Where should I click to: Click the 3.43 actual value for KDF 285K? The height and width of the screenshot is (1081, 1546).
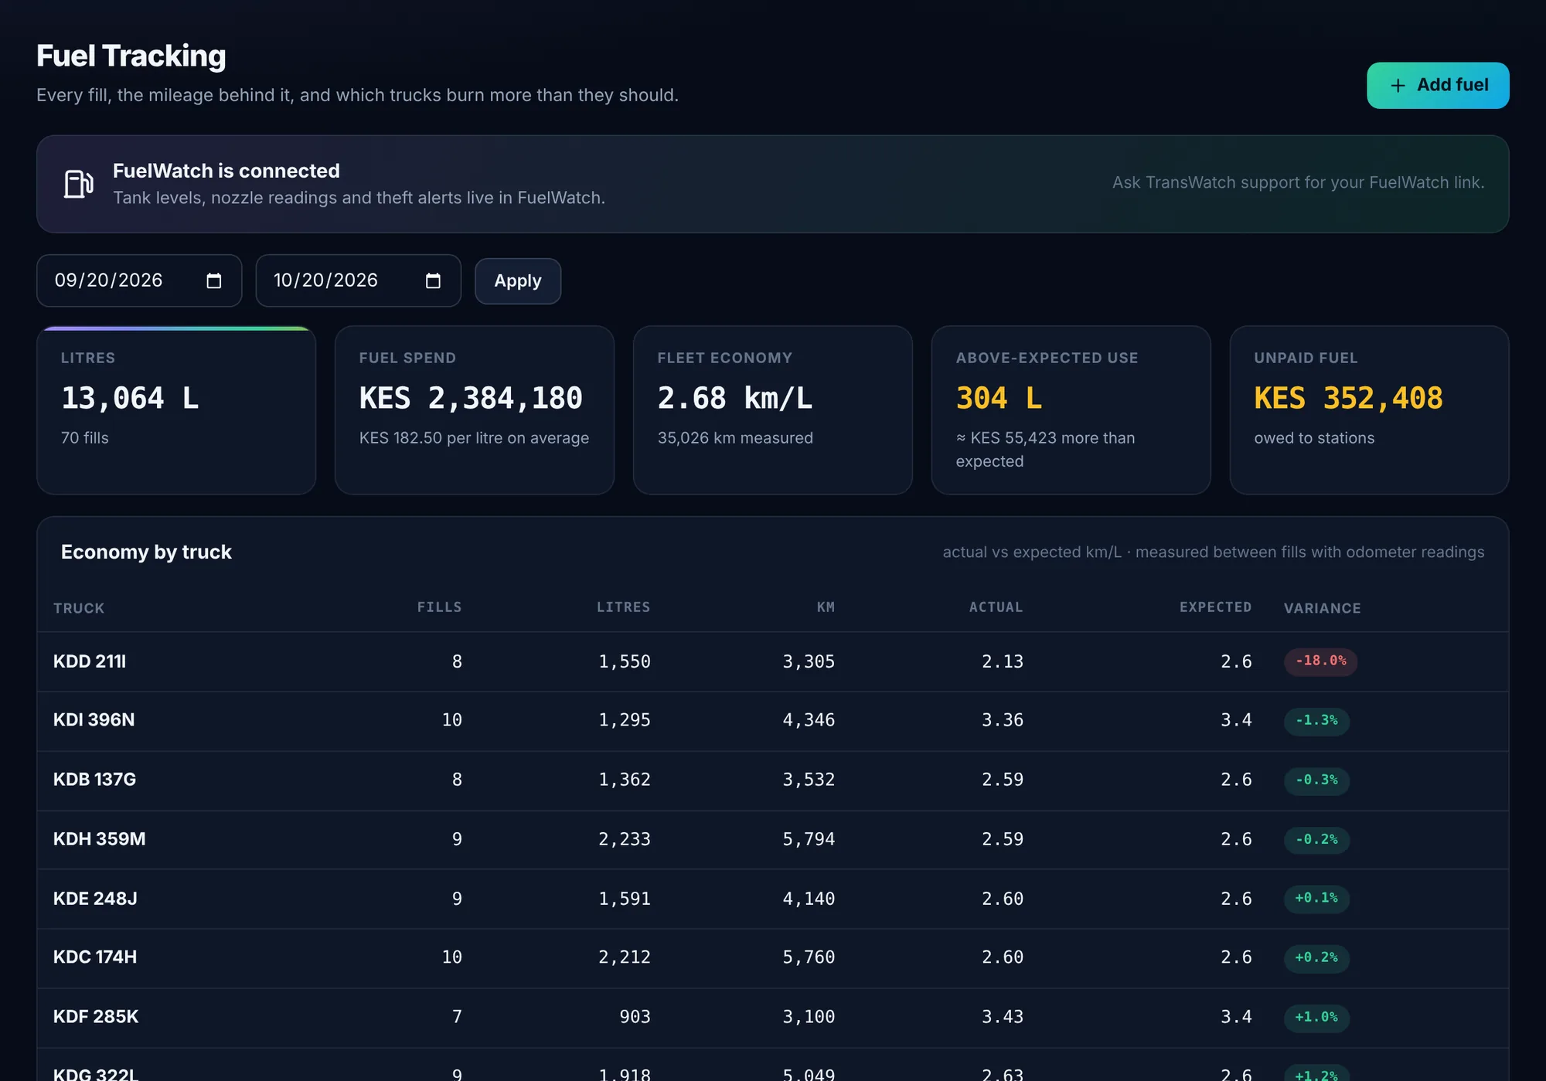[x=1002, y=1017]
